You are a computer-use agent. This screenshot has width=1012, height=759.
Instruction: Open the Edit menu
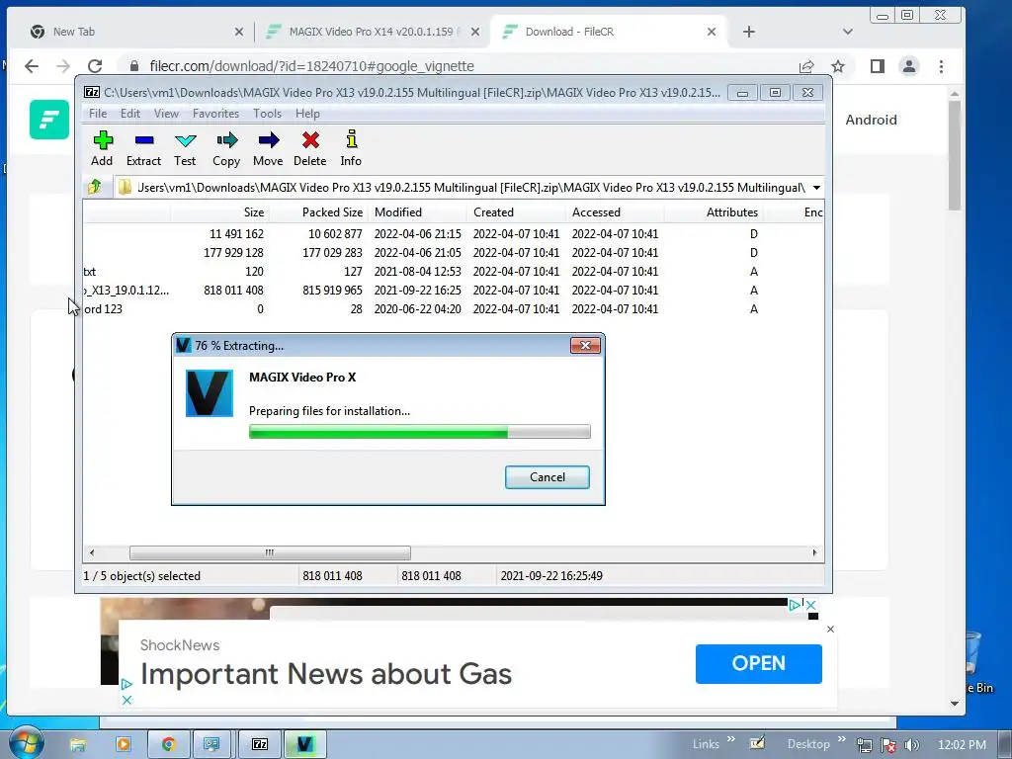(x=129, y=113)
